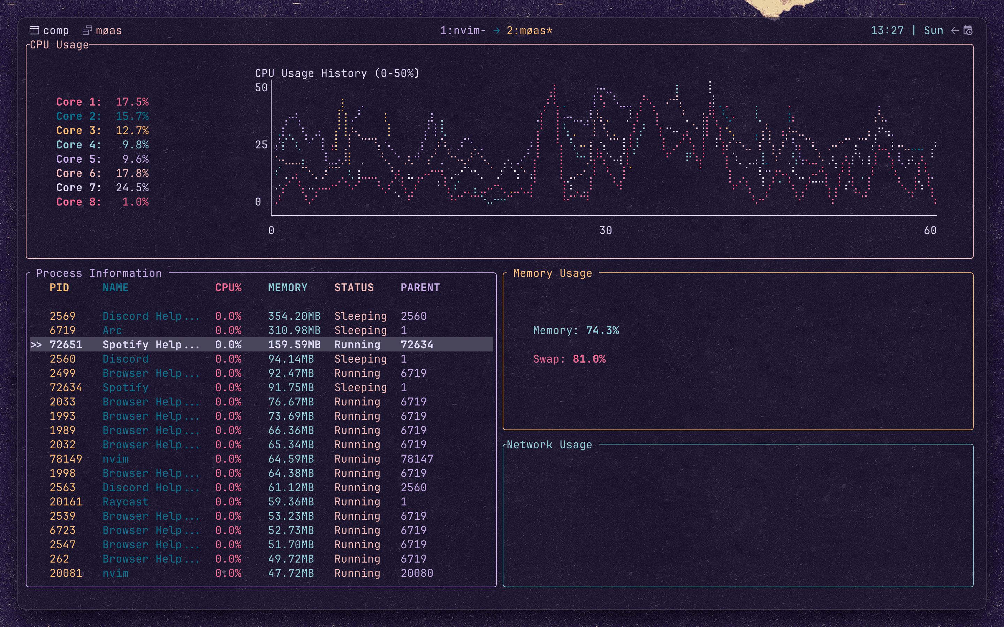Sort processes by the MEMORY column header
Screen dimensions: 1004x627
tap(288, 287)
